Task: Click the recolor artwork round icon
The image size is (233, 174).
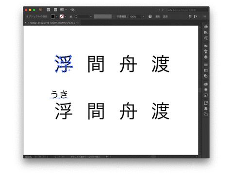Action: [x=150, y=16]
